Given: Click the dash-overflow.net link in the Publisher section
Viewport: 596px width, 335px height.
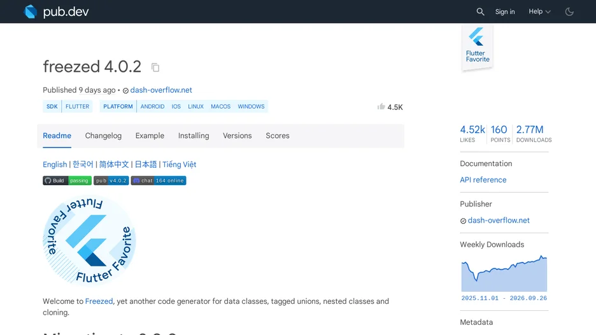Looking at the screenshot, I should tap(499, 221).
